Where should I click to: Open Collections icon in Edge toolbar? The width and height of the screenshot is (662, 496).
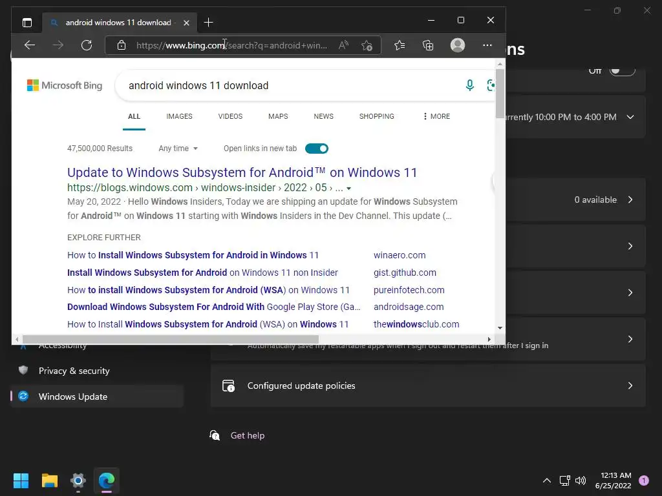pyautogui.click(x=428, y=45)
